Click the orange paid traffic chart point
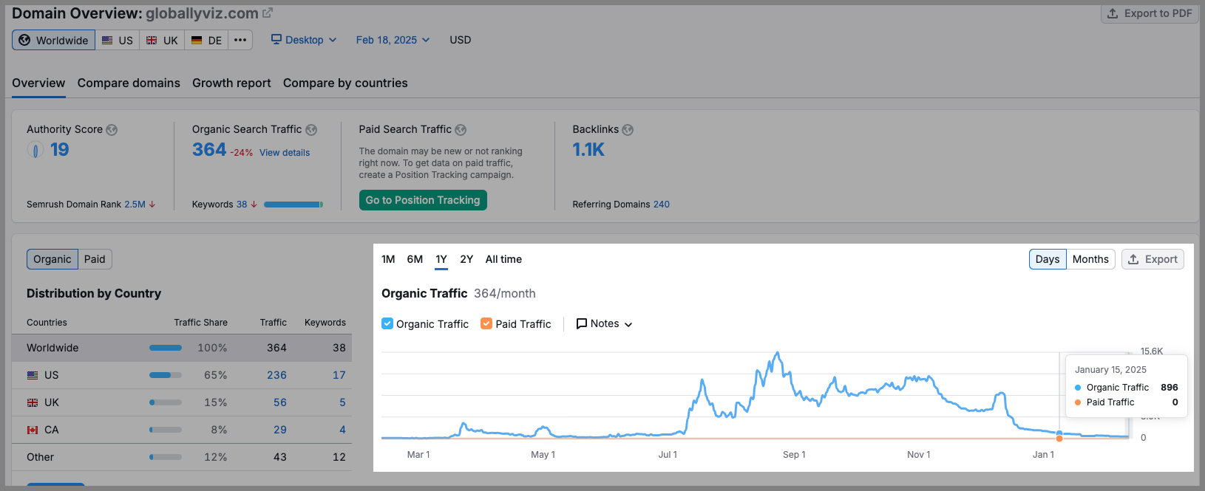 tap(1059, 439)
